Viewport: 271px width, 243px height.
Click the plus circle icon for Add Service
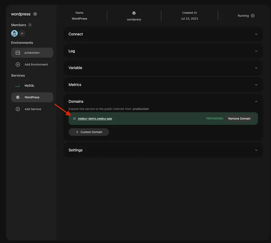18,109
